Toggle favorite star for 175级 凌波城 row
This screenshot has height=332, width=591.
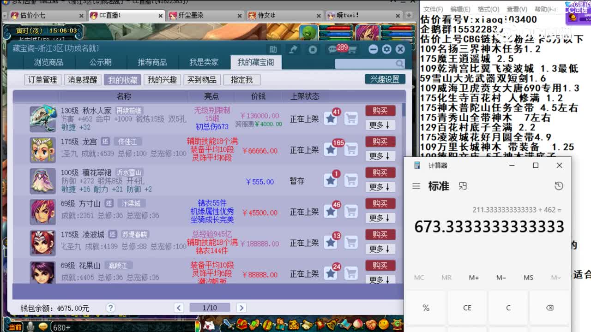tap(331, 242)
